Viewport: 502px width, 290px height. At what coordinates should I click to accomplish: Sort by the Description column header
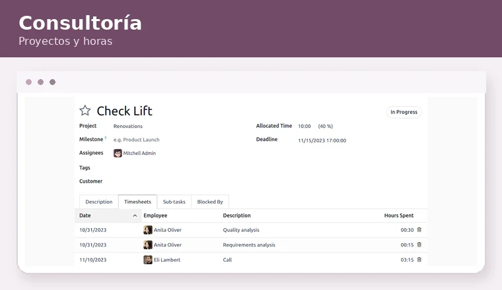pyautogui.click(x=237, y=216)
